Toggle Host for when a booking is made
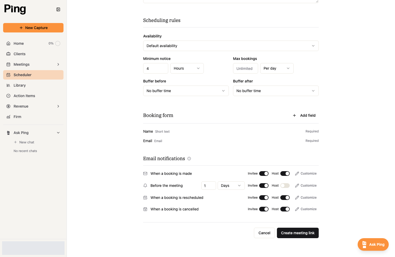The image size is (395, 257). click(285, 174)
